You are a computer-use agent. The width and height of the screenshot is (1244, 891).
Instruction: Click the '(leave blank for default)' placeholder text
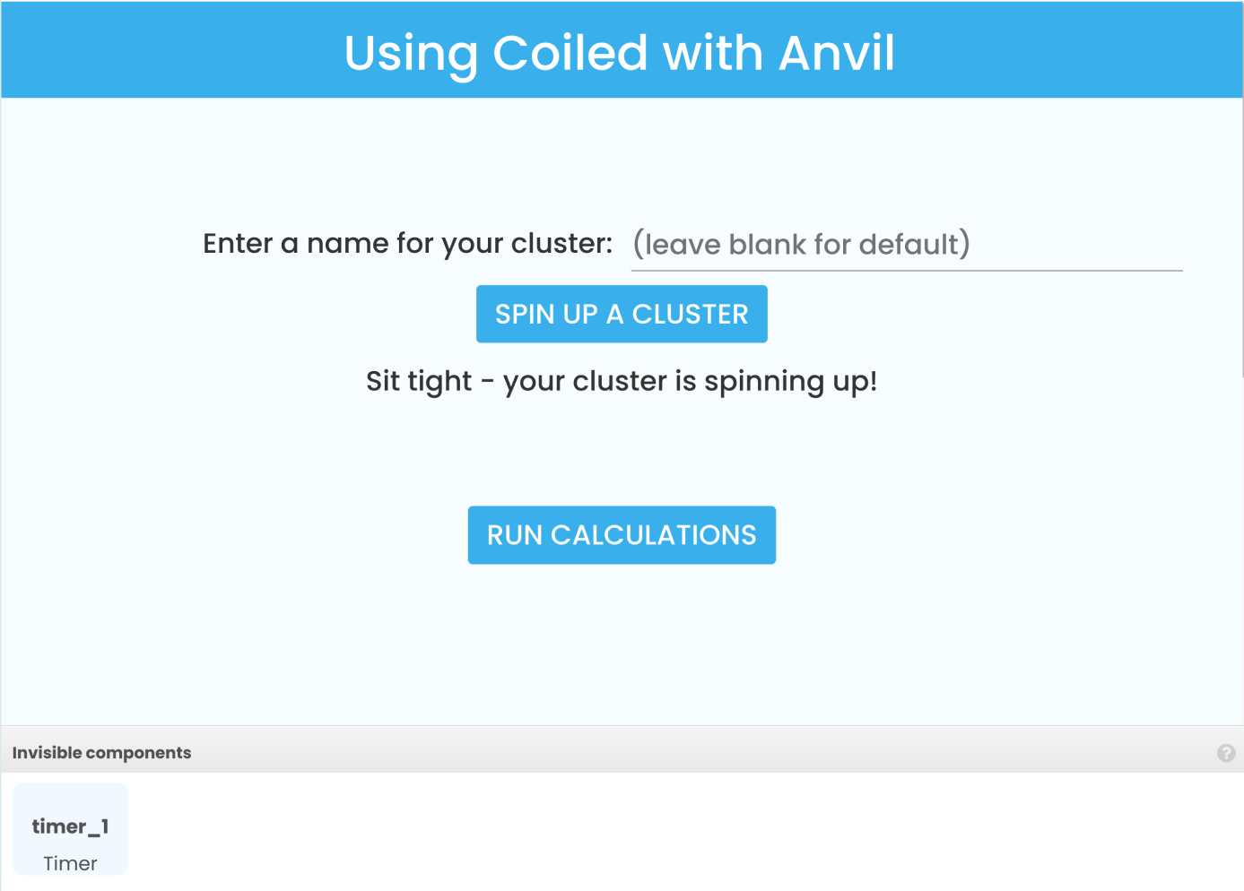tap(801, 245)
